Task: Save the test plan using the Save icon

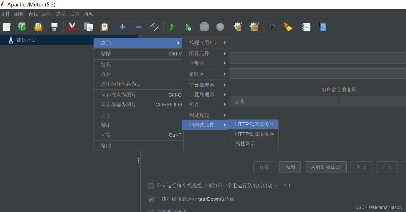Action: click(x=54, y=27)
